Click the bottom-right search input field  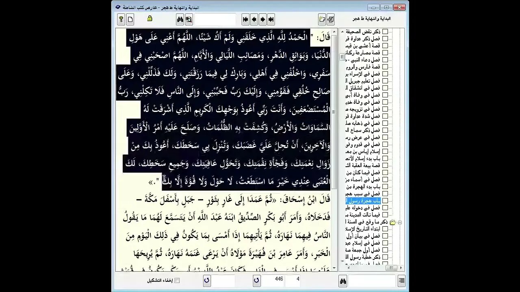(372, 280)
